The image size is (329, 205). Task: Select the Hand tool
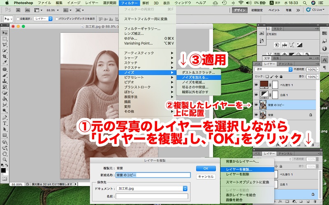coord(5,154)
